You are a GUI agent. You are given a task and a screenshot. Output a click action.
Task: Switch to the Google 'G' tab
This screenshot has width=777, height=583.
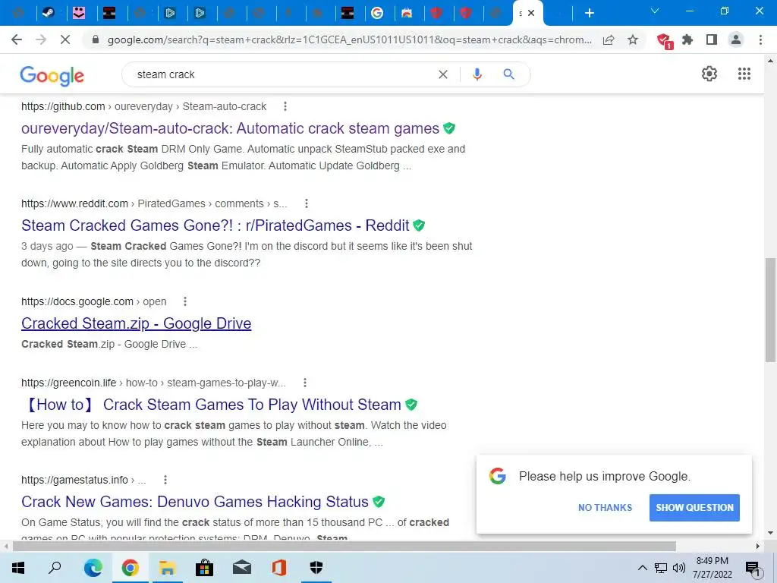coord(377,13)
